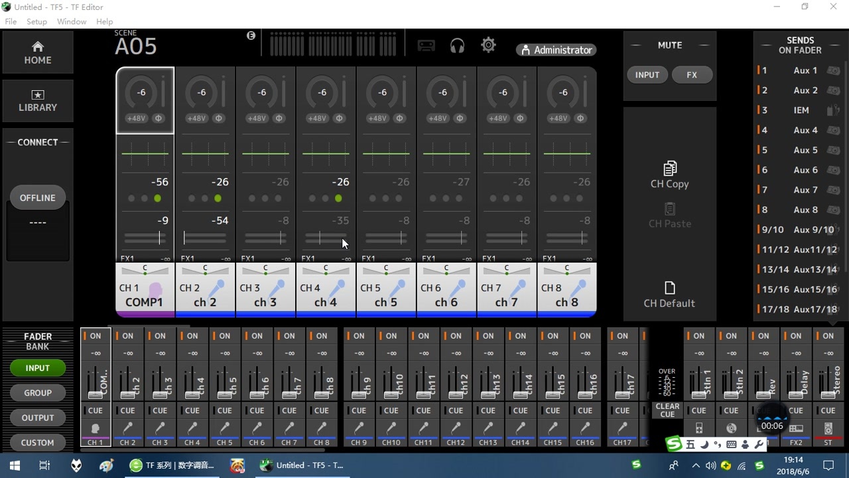
Task: Open the File menu
Action: point(11,21)
